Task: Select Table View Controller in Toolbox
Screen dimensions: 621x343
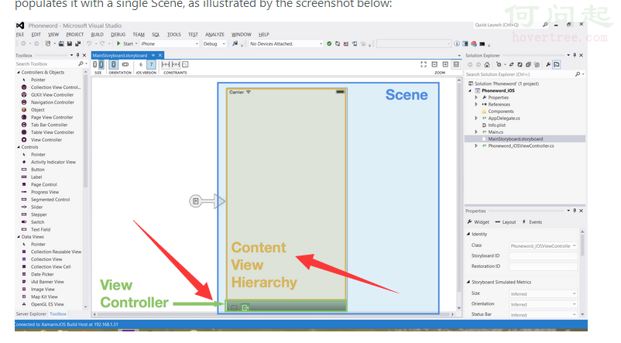Action: 52,132
